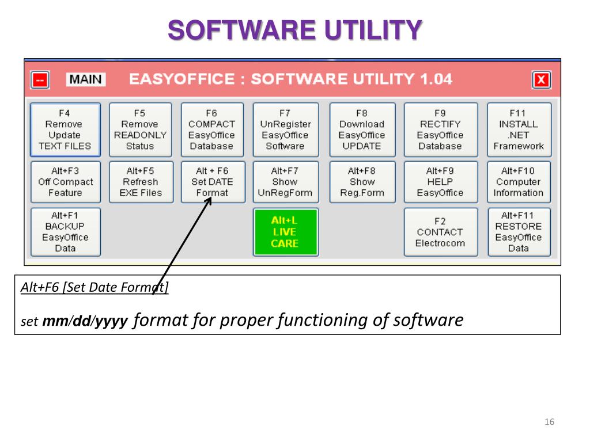The height and width of the screenshot is (442, 590).
Task: Close the Software Utility window via red X
Action: (x=542, y=79)
